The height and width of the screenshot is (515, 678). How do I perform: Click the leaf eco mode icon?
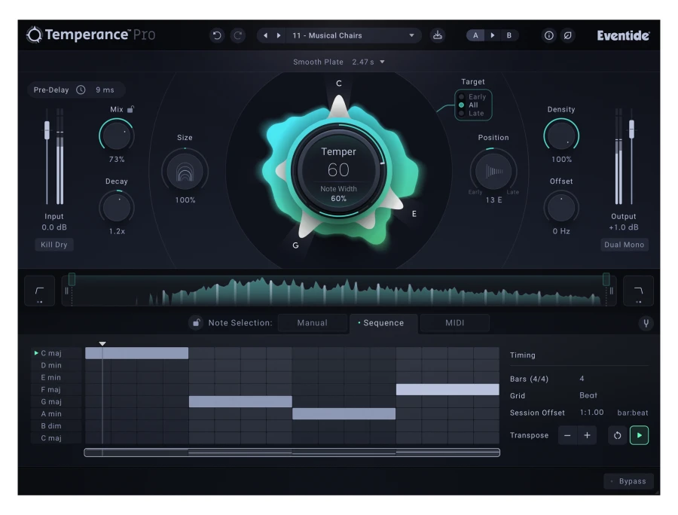[x=568, y=35]
